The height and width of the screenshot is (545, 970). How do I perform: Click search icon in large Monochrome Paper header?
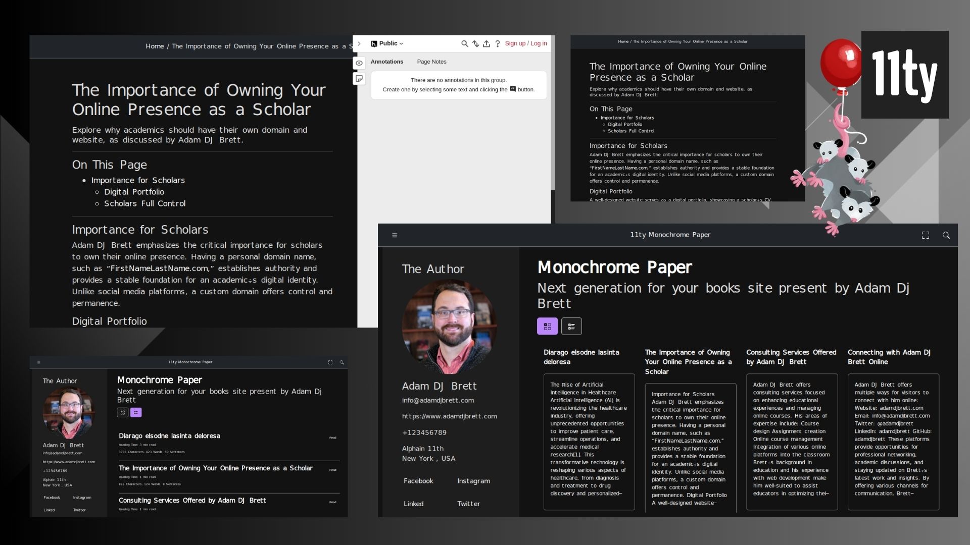946,235
